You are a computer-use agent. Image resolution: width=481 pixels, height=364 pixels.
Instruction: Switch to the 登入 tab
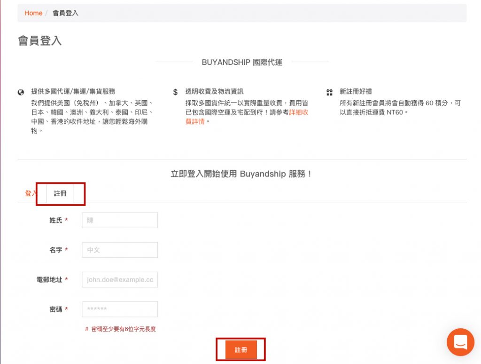click(x=30, y=193)
